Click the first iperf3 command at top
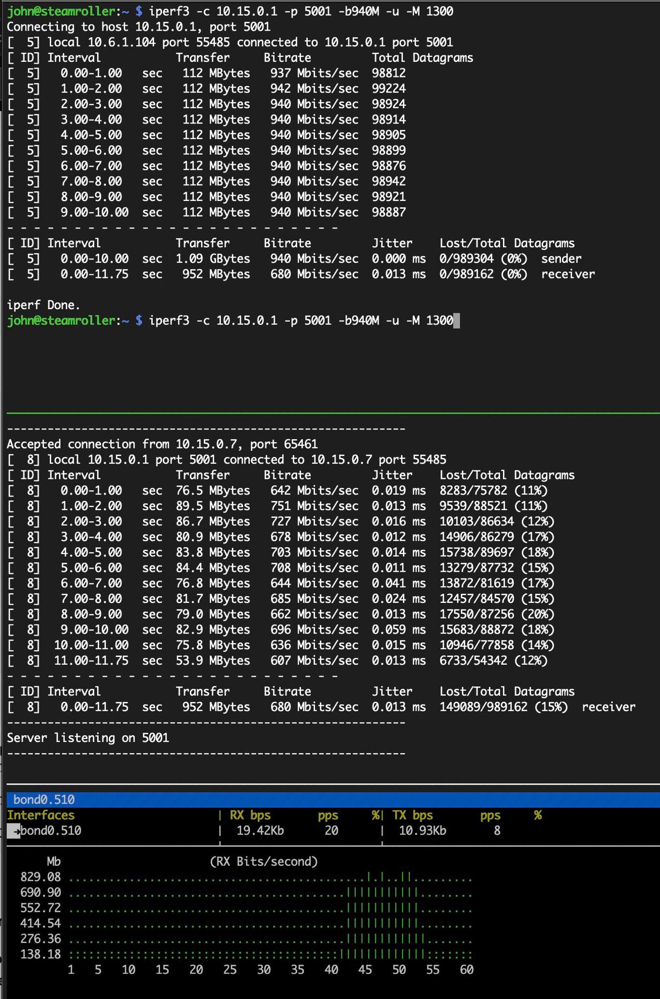Viewport: 660px width, 999px height. tap(300, 11)
